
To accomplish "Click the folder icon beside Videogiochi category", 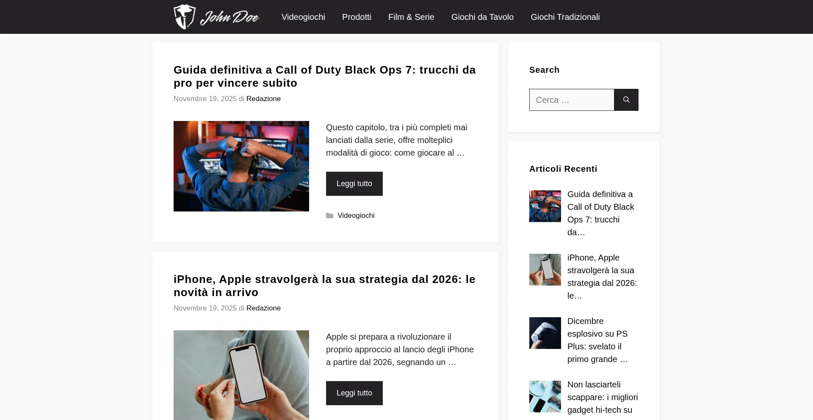I will pos(329,216).
